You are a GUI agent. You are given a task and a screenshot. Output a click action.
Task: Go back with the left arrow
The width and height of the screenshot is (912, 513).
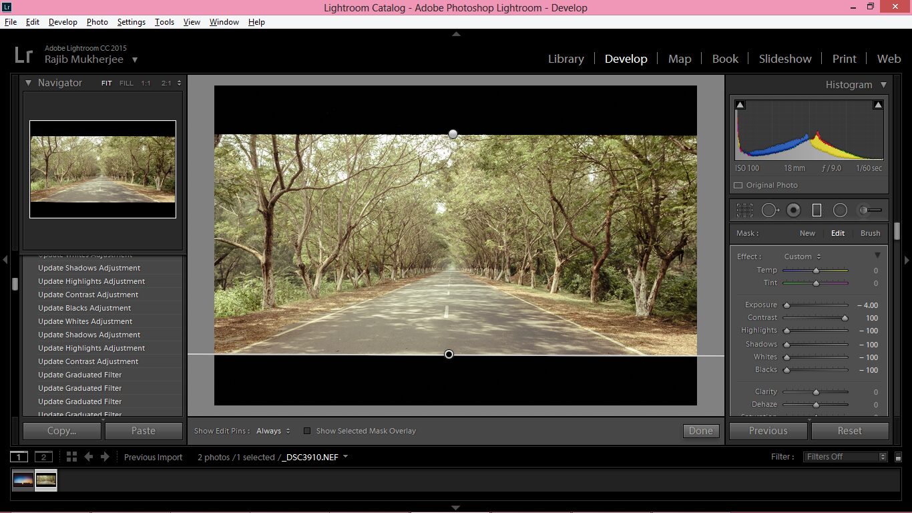[88, 457]
